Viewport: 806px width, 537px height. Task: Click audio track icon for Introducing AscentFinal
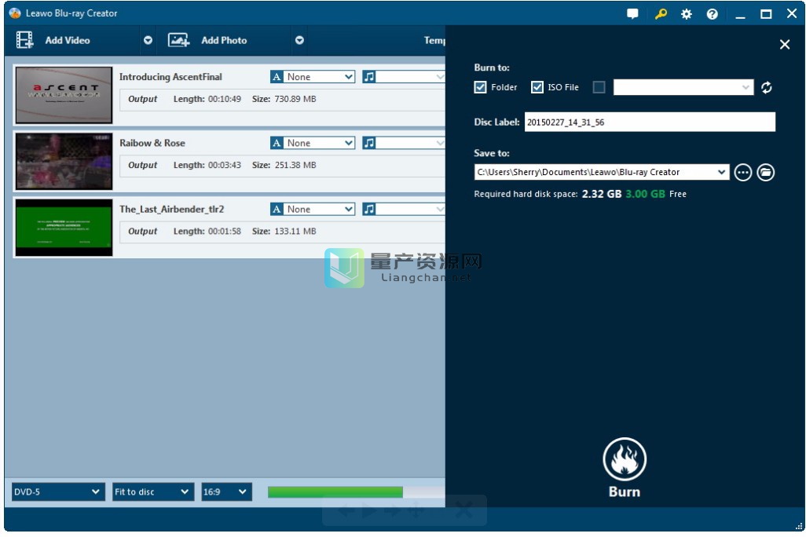(369, 77)
